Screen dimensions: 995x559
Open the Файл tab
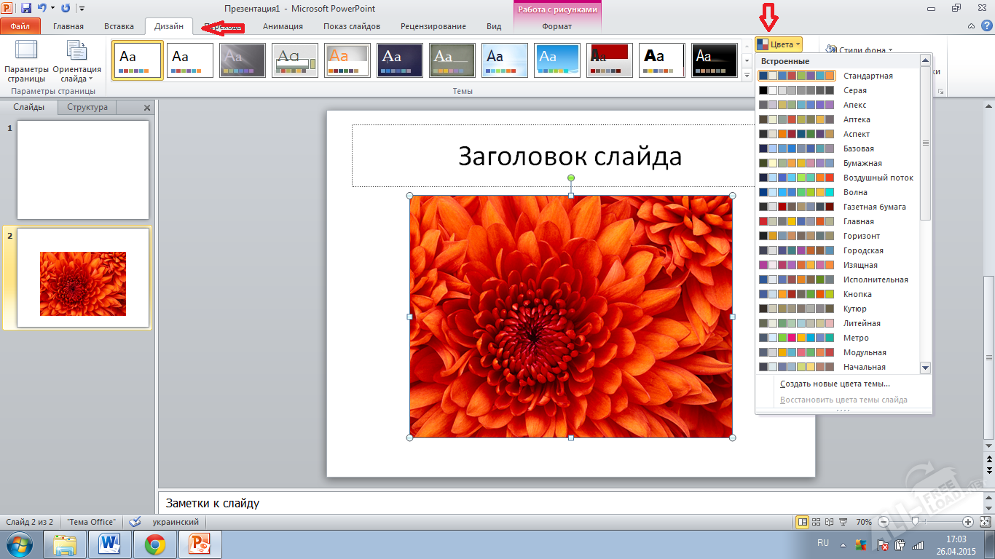pos(20,26)
